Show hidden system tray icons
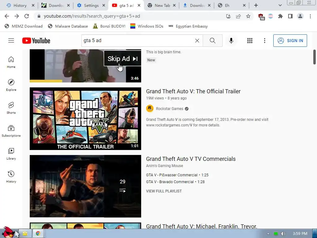Viewport: 317px width, 238px height. point(268,234)
